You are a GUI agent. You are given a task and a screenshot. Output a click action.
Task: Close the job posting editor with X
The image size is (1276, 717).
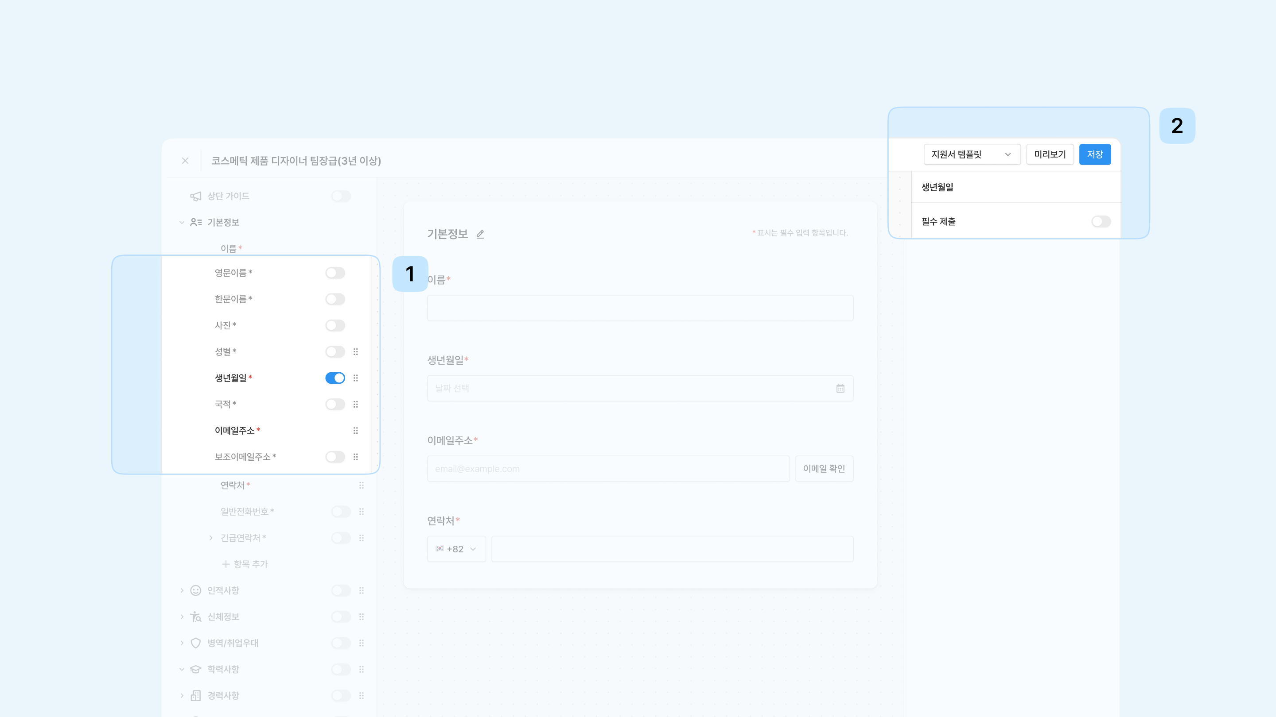185,161
